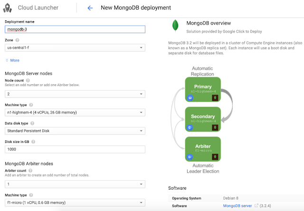Click 'Operating System' row label
This screenshot has width=304, height=211.
pyautogui.click(x=187, y=198)
